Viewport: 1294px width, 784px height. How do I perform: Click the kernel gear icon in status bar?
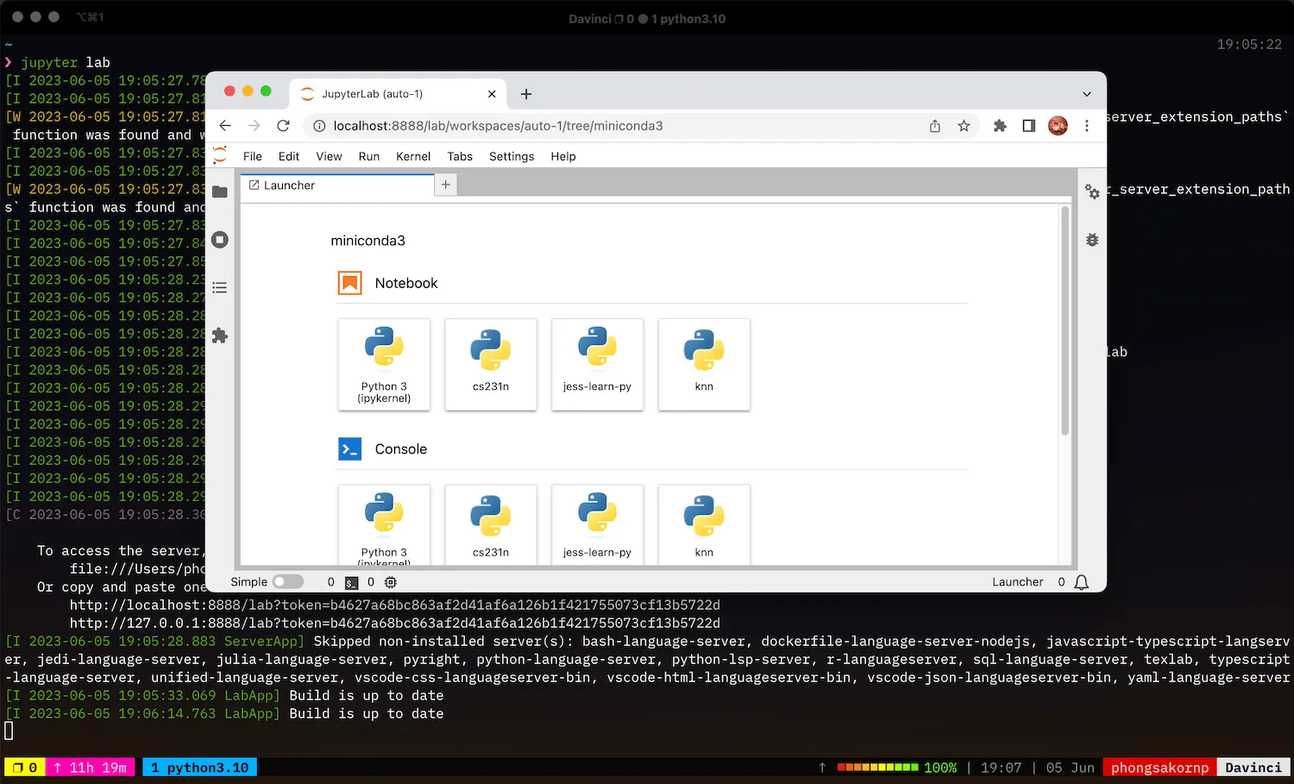(x=391, y=582)
